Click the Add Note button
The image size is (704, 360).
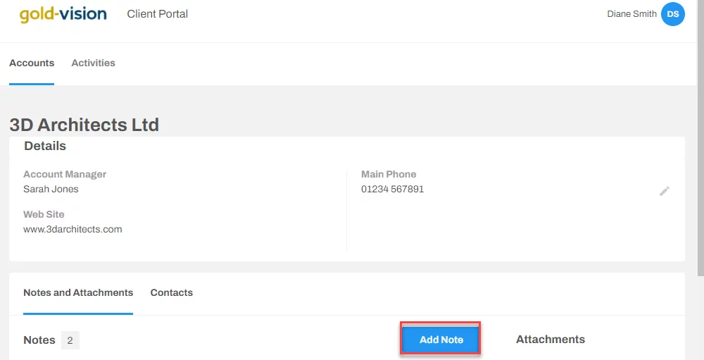441,340
